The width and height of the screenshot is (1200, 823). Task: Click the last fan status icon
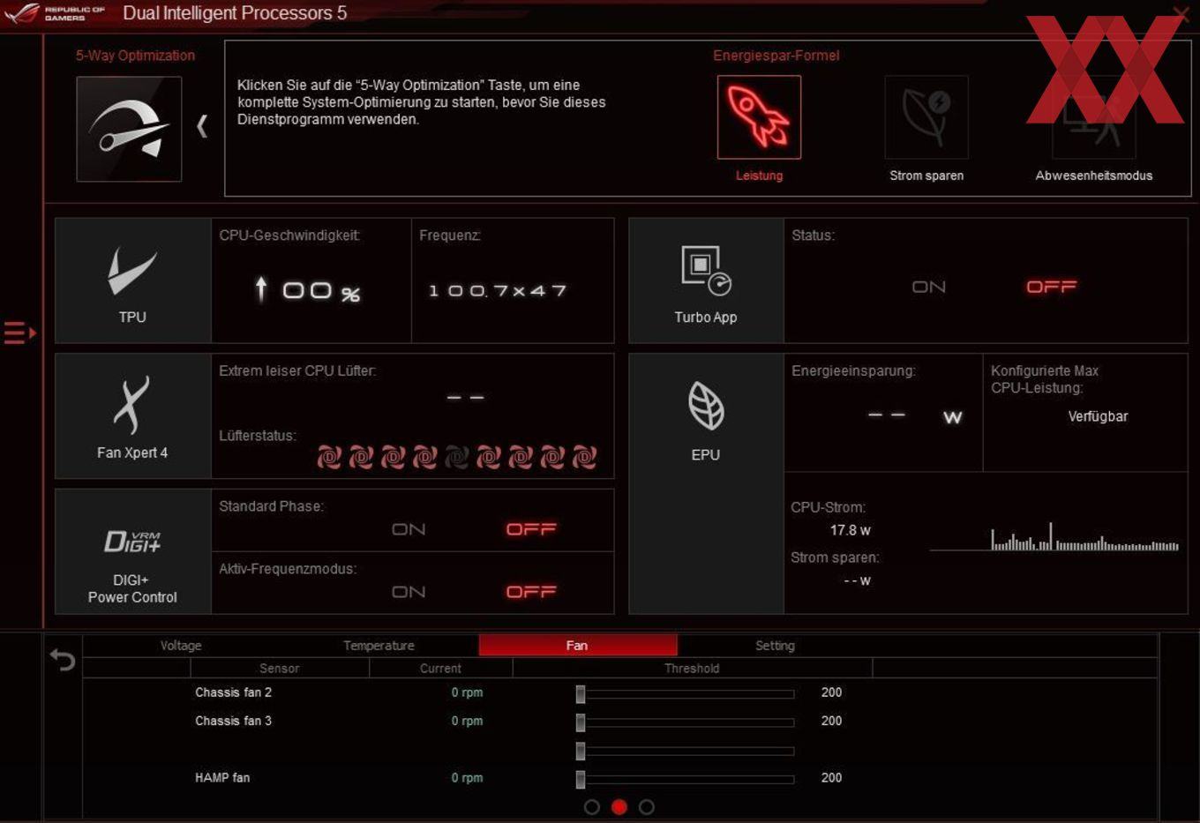point(584,457)
